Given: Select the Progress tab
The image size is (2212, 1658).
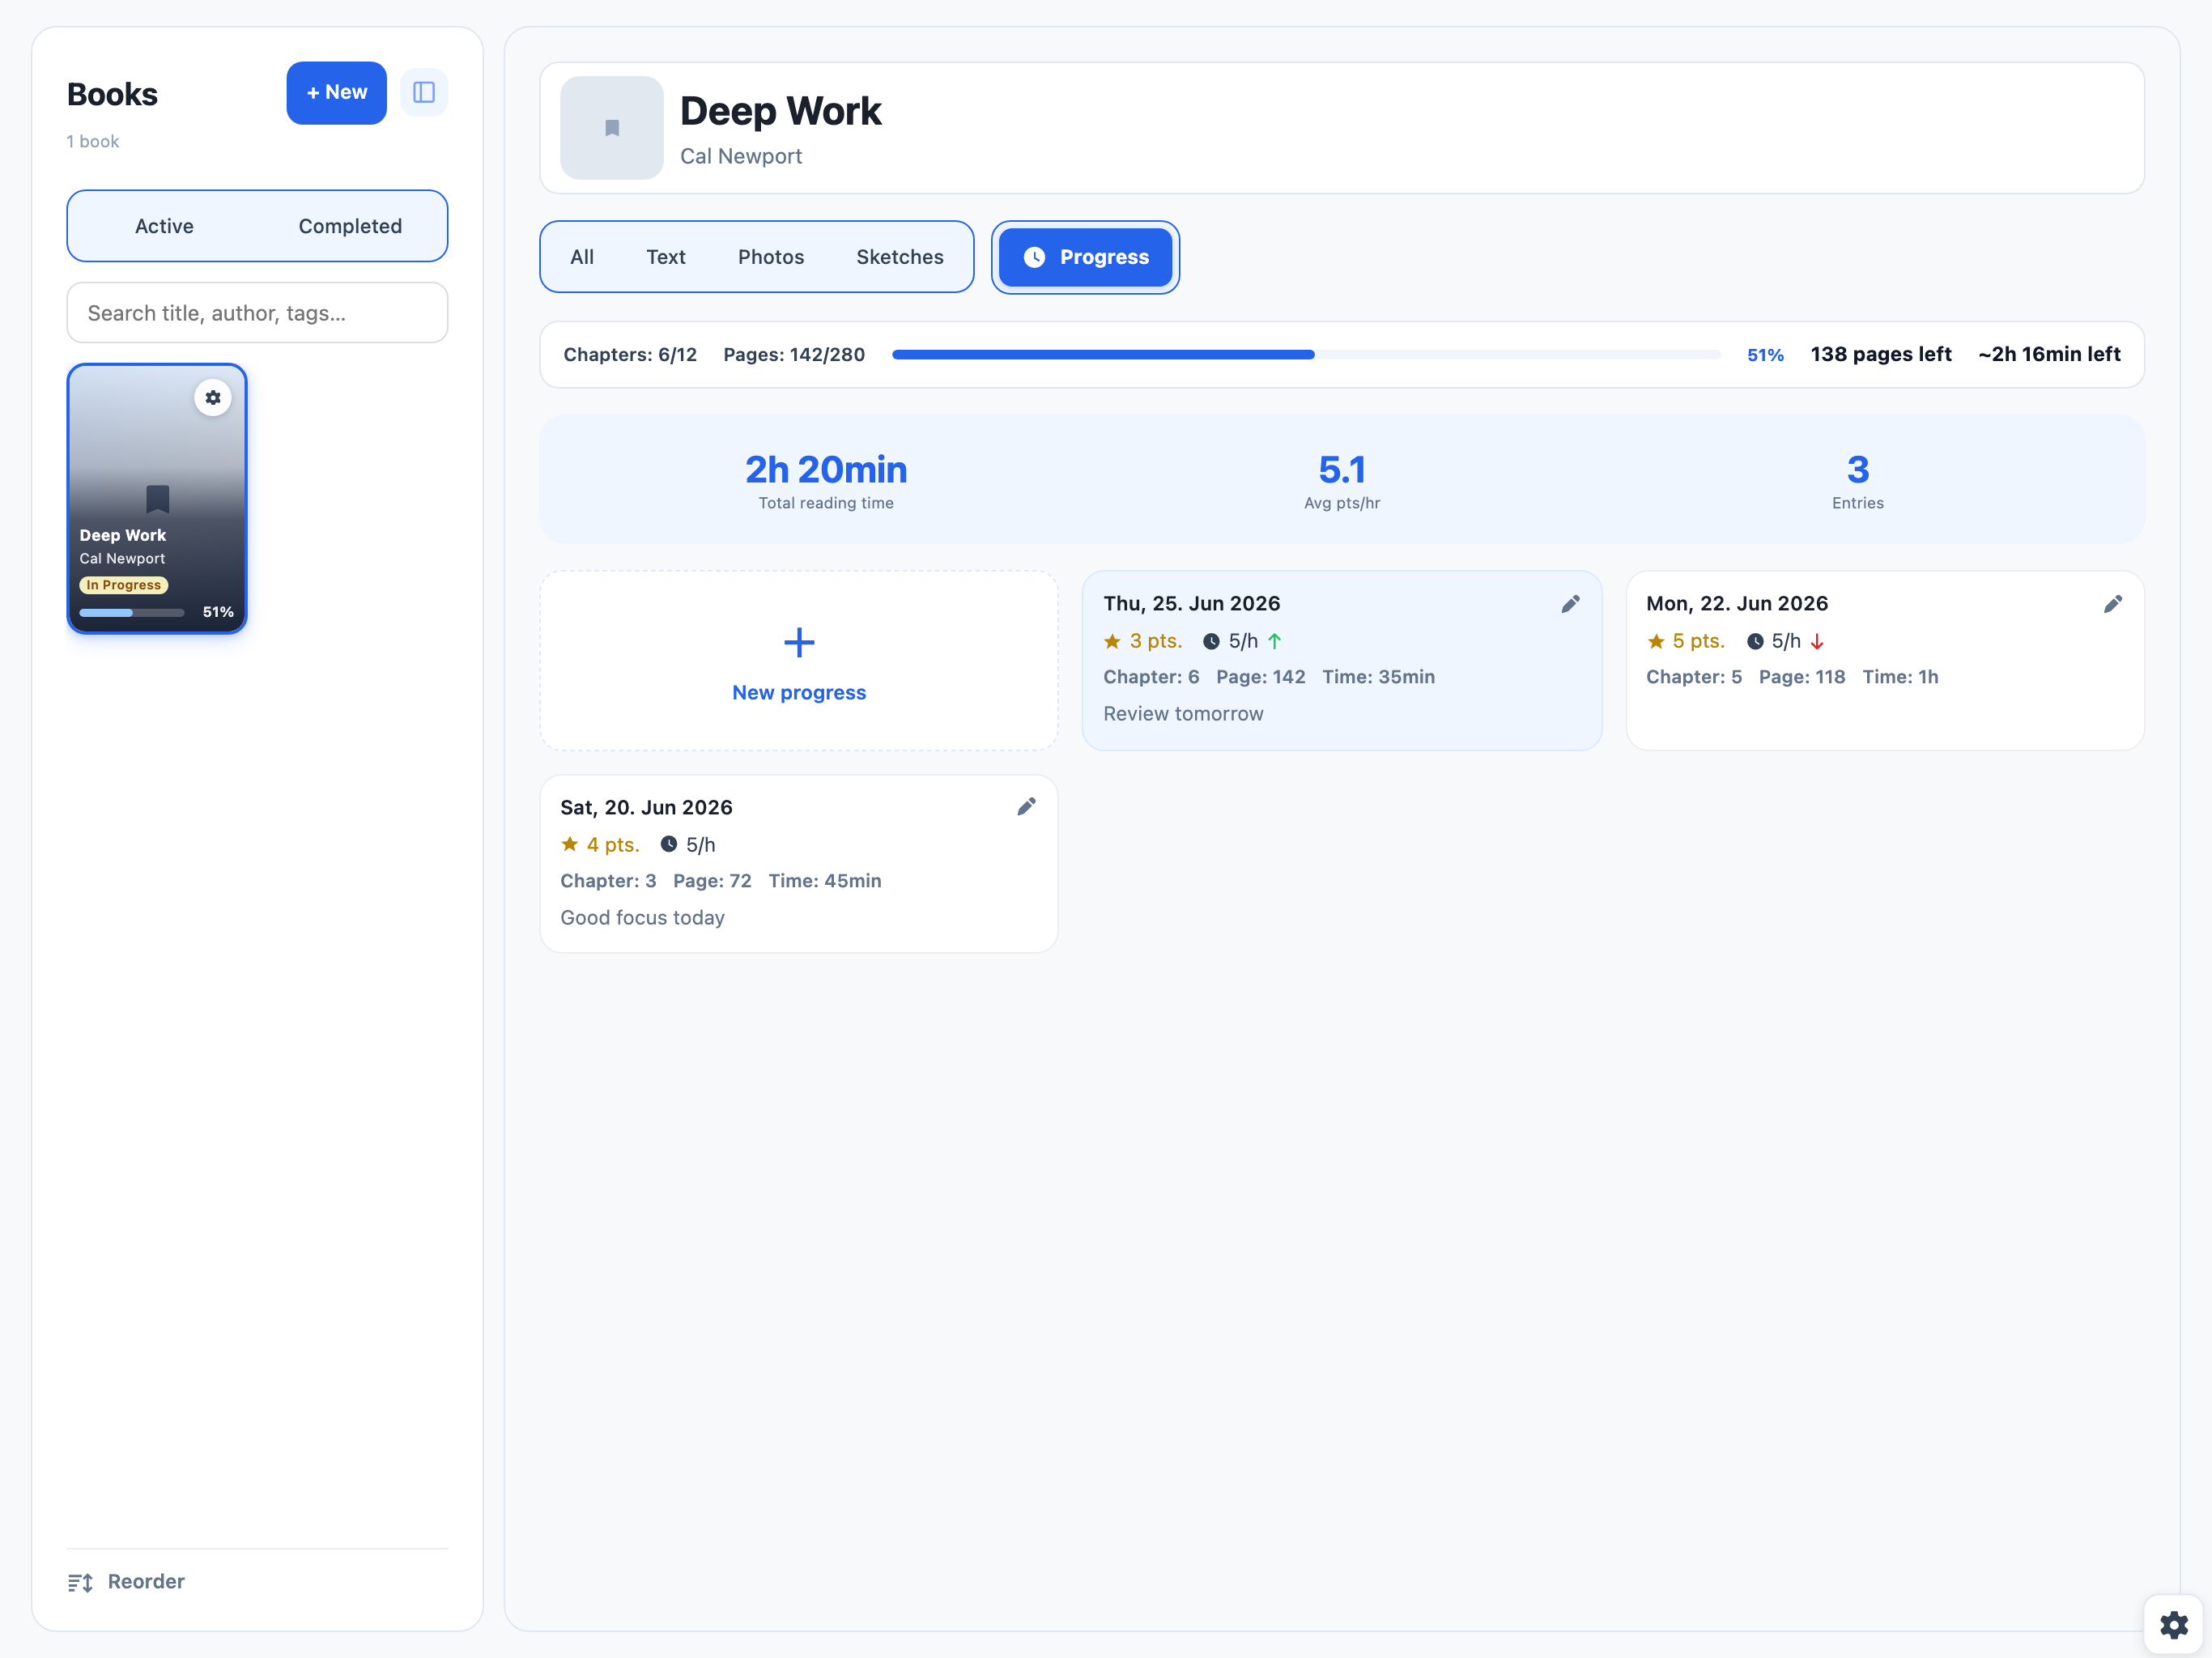Looking at the screenshot, I should [1086, 257].
